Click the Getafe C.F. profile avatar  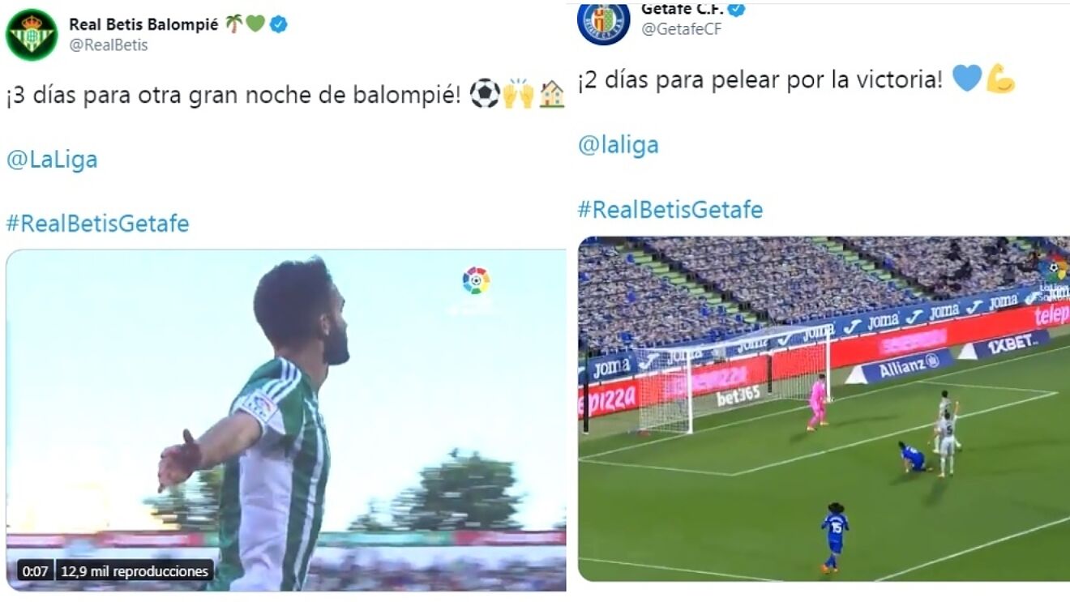point(603,22)
